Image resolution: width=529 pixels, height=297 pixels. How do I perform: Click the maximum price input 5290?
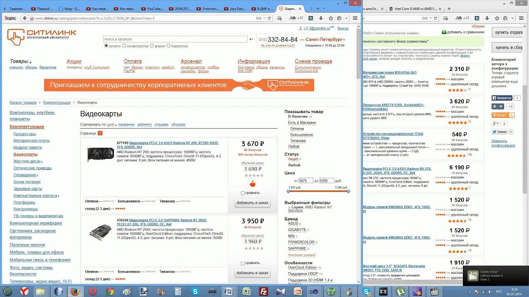tap(326, 181)
